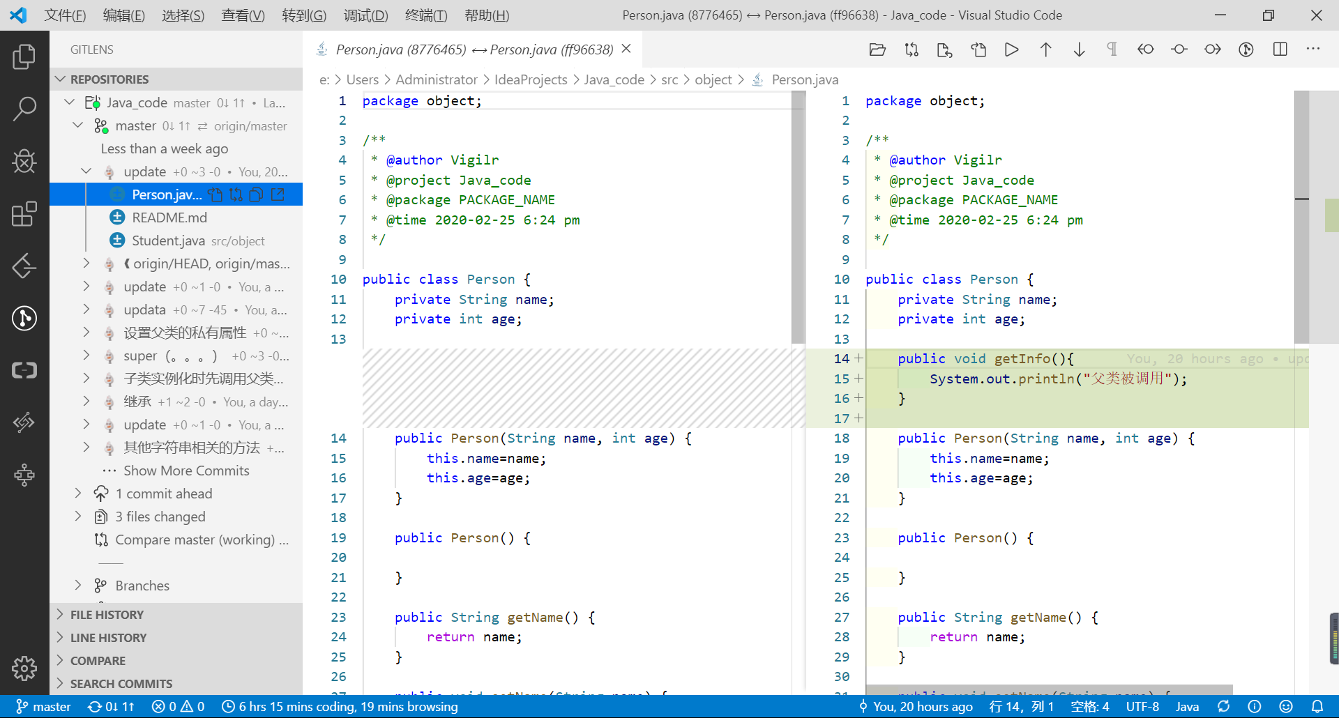
Task: Open the 终端(T) menu
Action: point(426,15)
